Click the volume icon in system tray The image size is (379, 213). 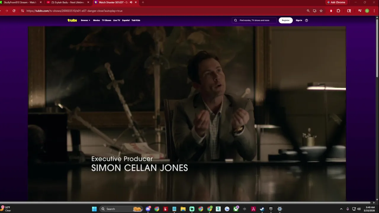[359, 209]
